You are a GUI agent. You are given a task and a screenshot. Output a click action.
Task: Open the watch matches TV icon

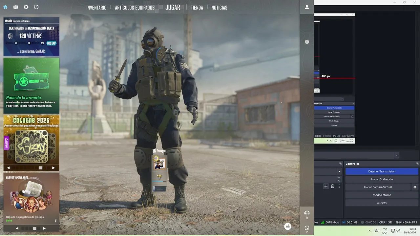[x=16, y=7]
